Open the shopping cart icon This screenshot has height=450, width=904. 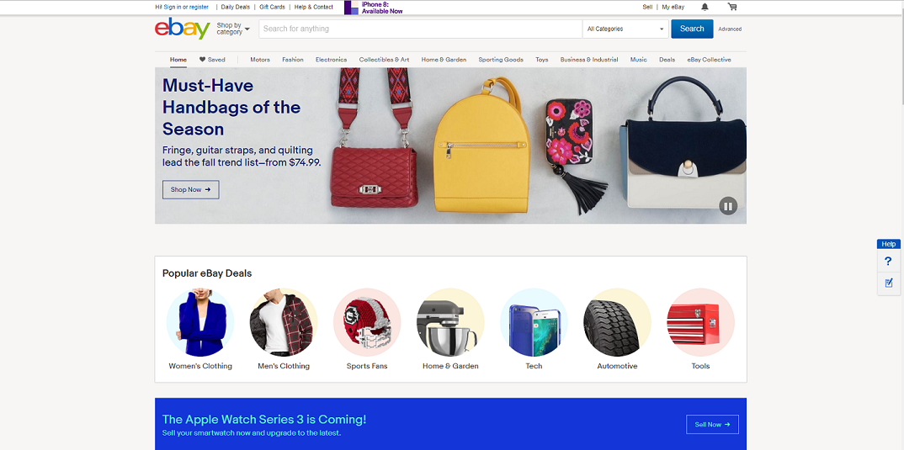732,7
